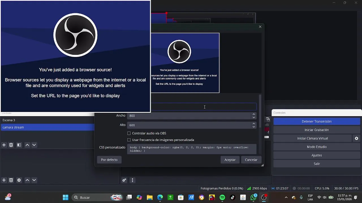Click the undock panel icon beside Controles
This screenshot has height=203, width=362.
(268, 119)
